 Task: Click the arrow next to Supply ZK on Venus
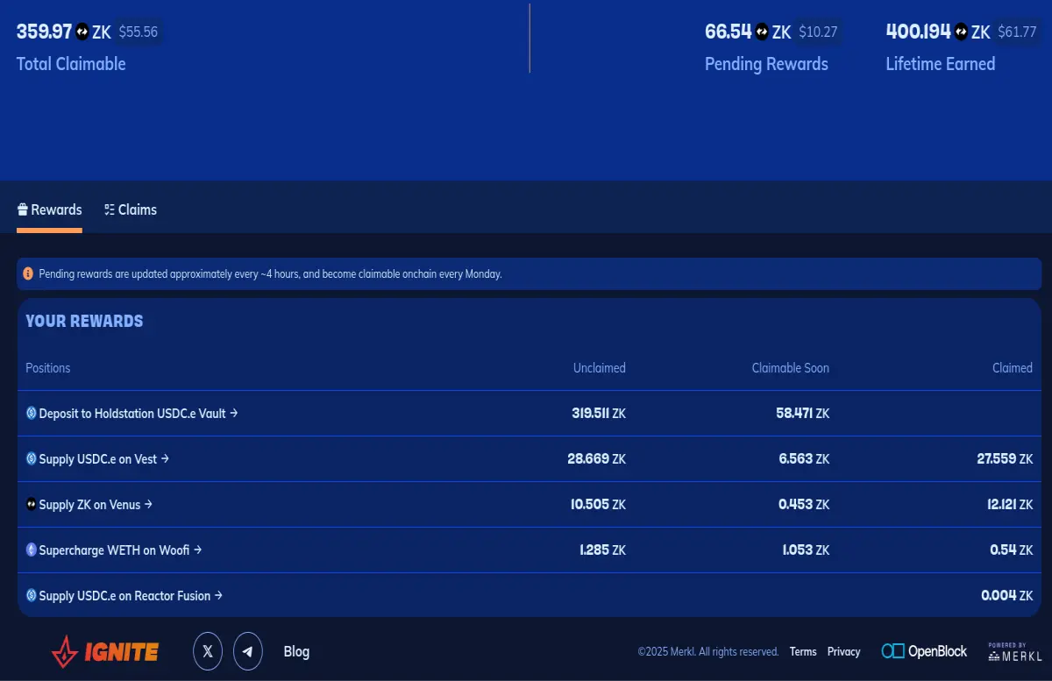[148, 504]
